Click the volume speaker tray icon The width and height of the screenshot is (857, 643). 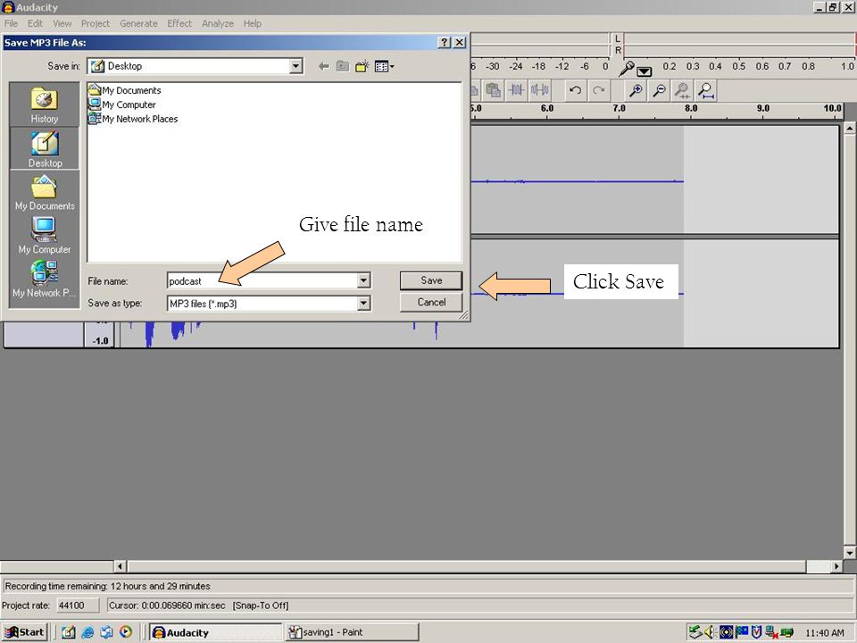coord(711,632)
